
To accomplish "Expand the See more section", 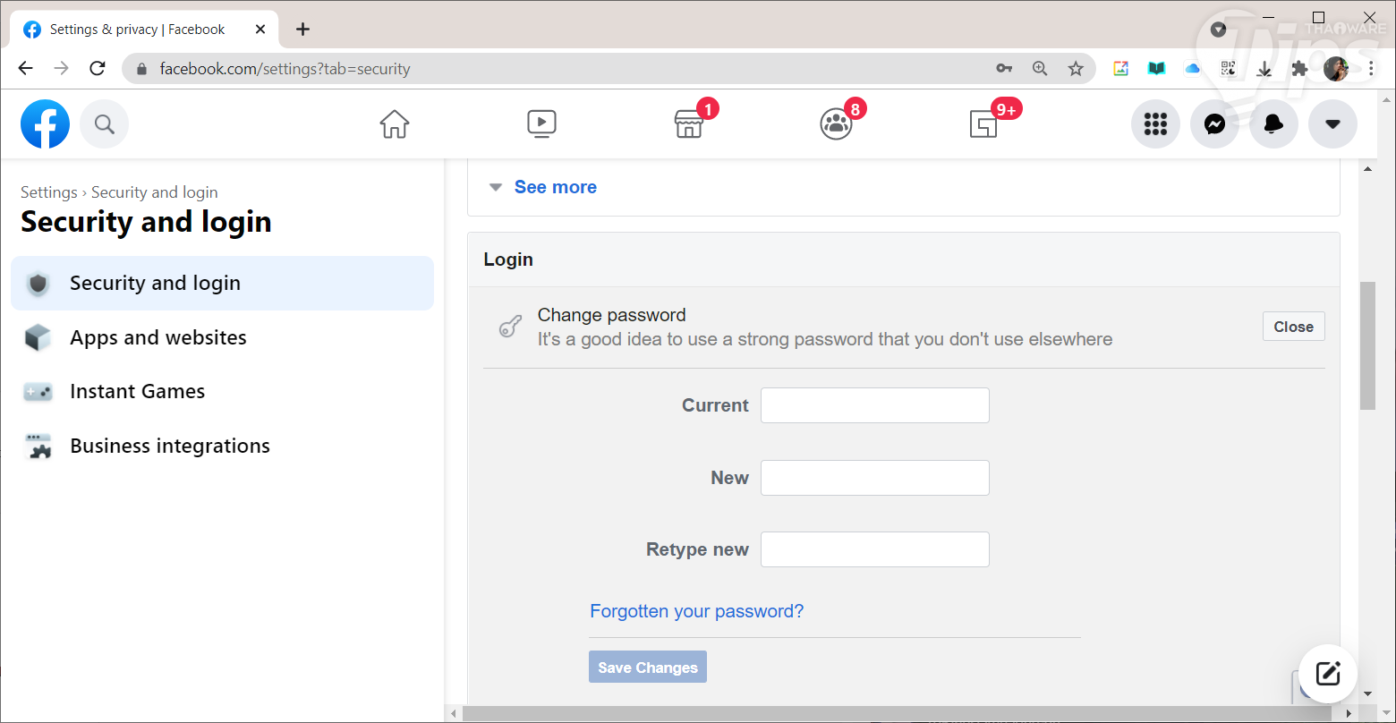I will tap(555, 187).
